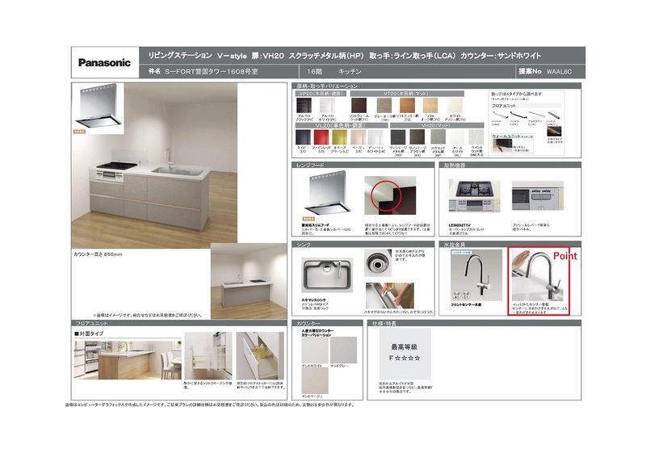Click the 加熱機器 section header
The image size is (646, 457).
coord(455,165)
